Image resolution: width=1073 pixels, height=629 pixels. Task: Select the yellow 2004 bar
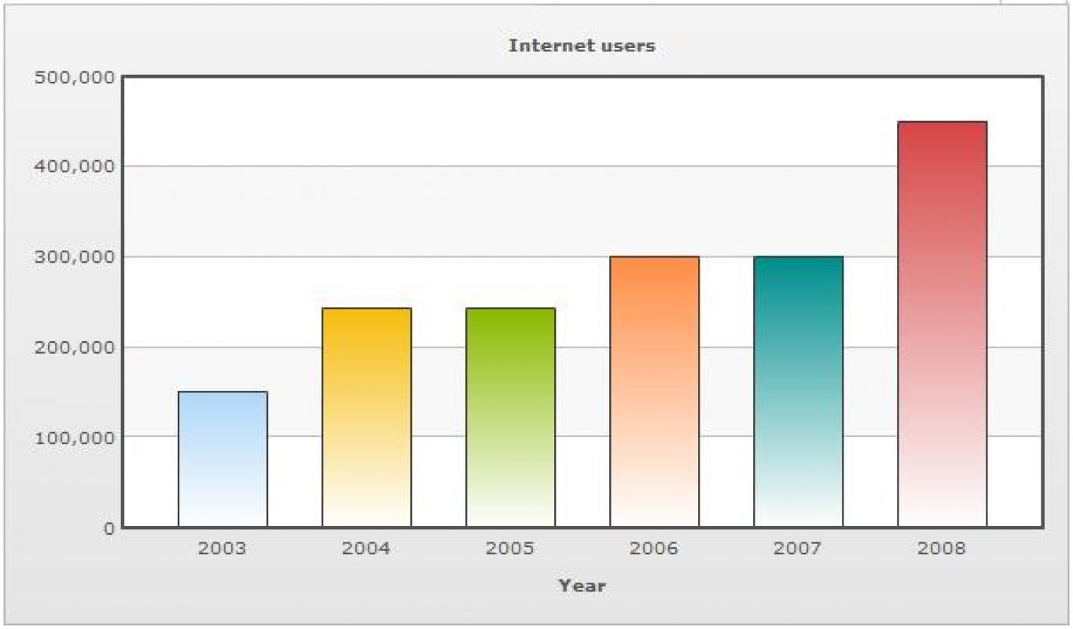pyautogui.click(x=367, y=417)
